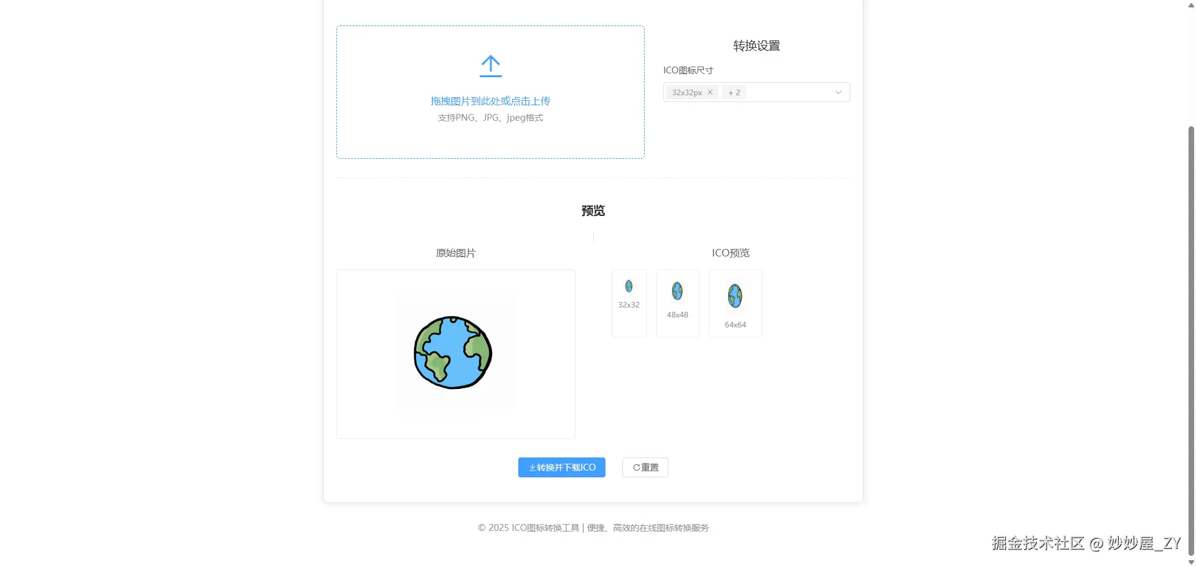Click the upload arrow icon

point(491,66)
